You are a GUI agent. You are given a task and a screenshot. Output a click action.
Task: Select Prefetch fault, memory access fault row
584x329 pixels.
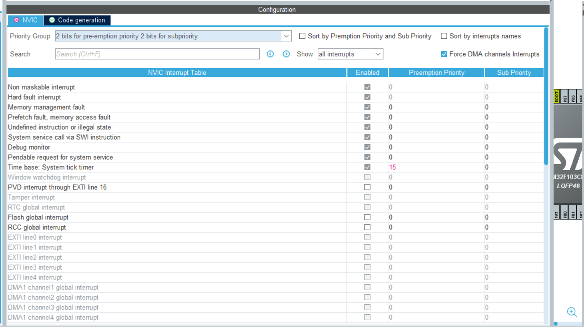point(276,117)
